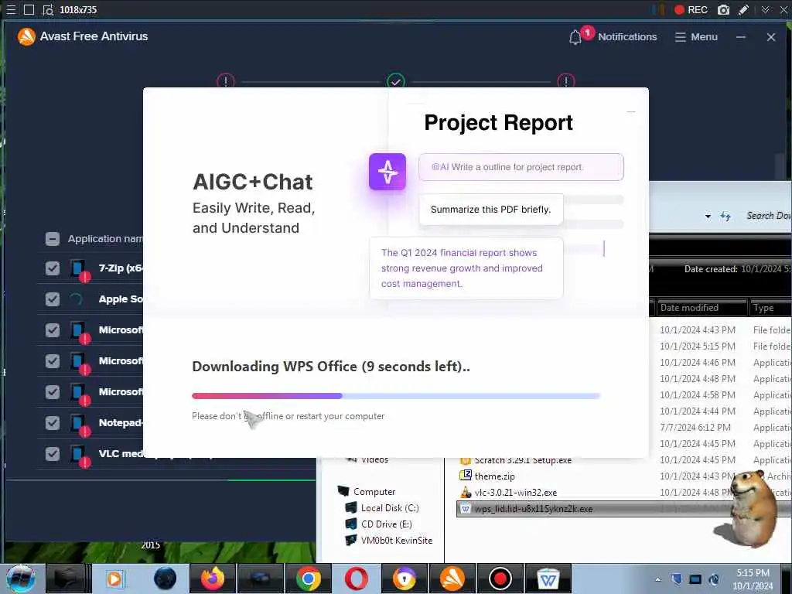
Task: Click Summarize this PDF briefly bubble
Action: point(490,209)
